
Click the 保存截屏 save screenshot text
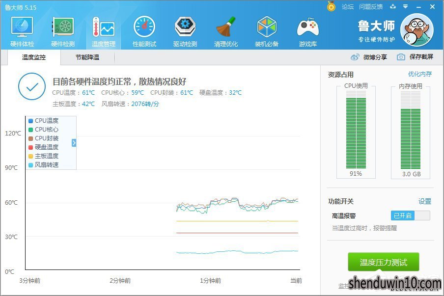point(421,57)
